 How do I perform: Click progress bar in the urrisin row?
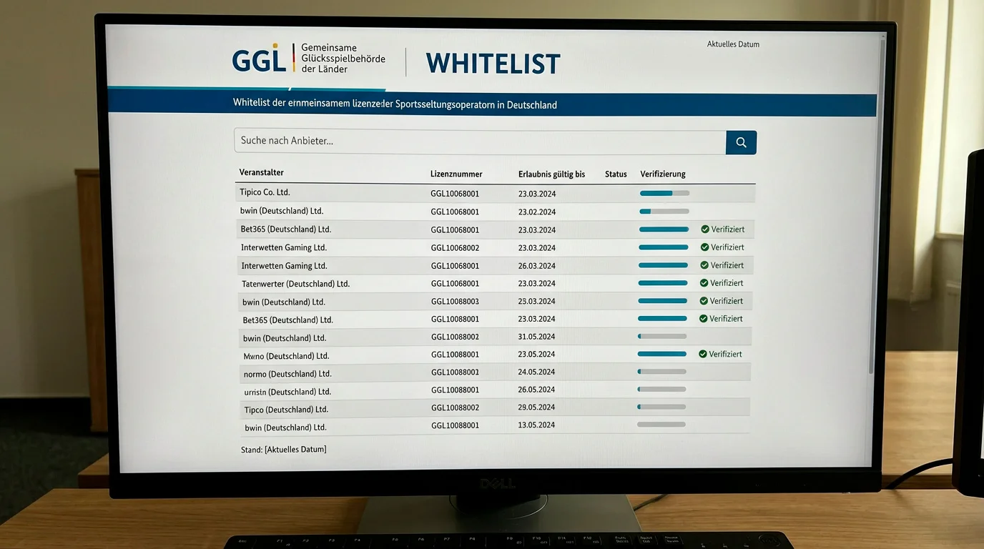(661, 389)
